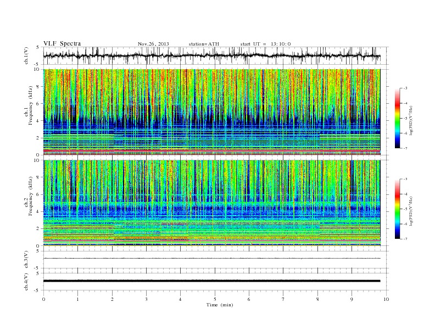
Task: Click the "7" minute tick on the bottom time axis
Action: [283, 299]
